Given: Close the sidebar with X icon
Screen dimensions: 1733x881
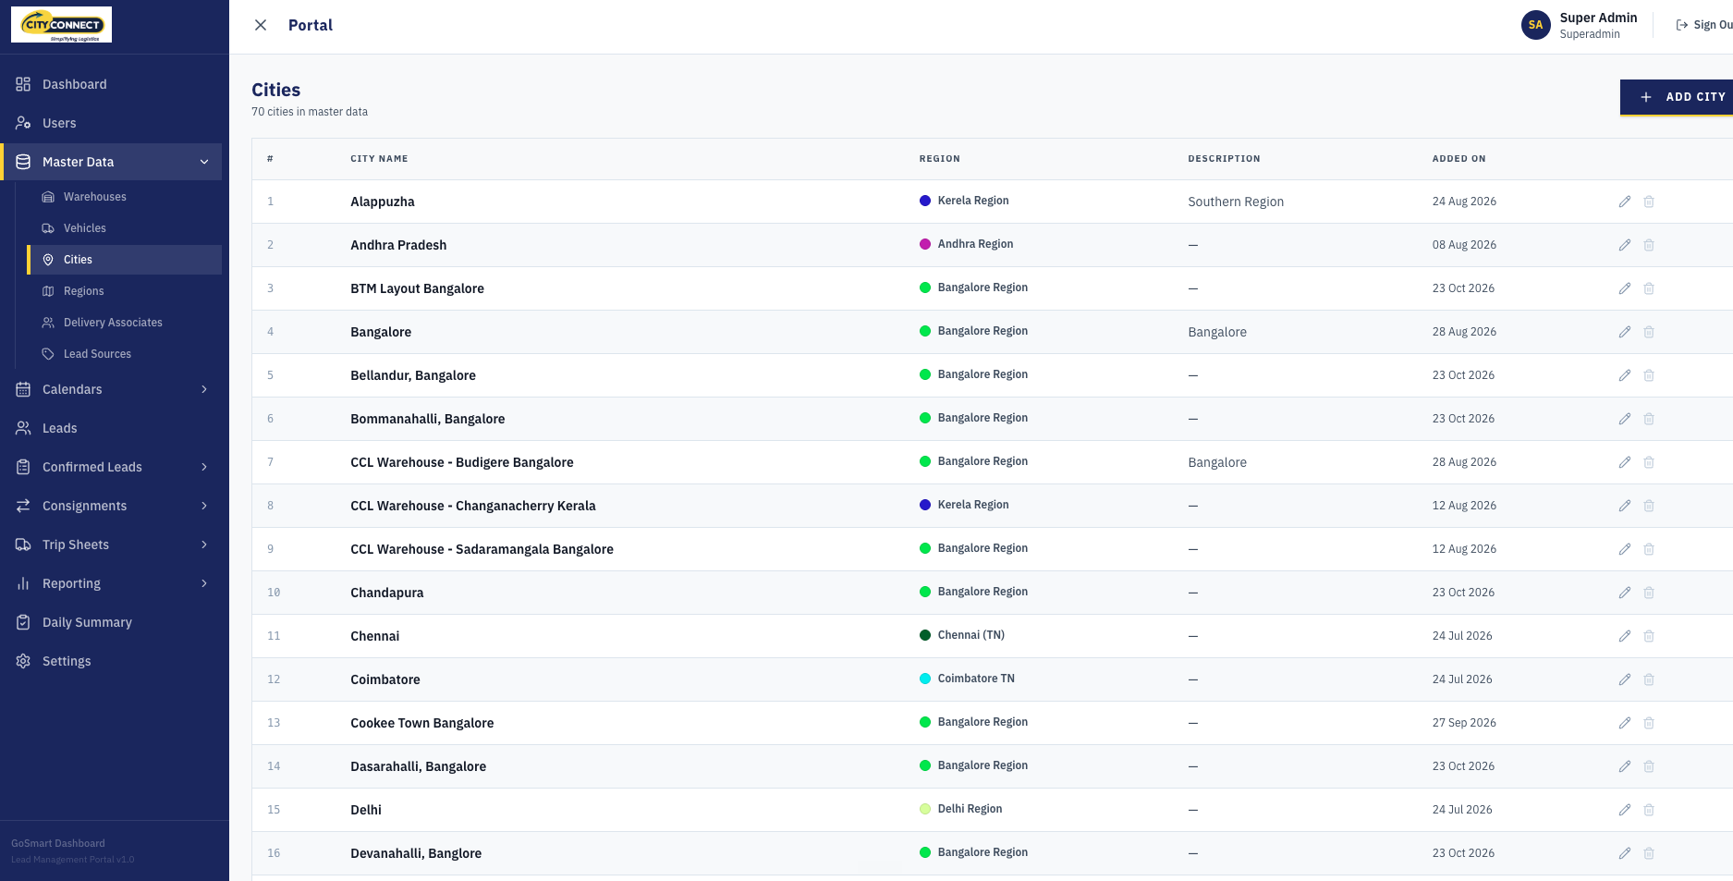Looking at the screenshot, I should pos(261,25).
